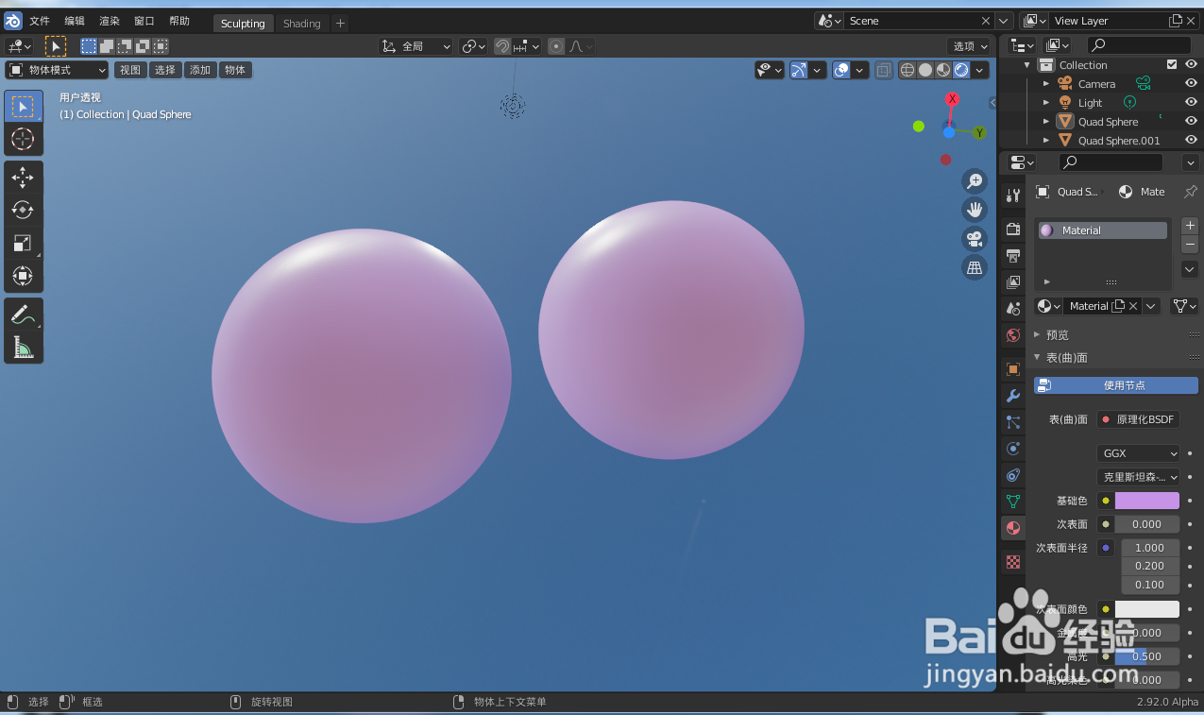
Task: Click the pan view hand icon
Action: [x=975, y=210]
